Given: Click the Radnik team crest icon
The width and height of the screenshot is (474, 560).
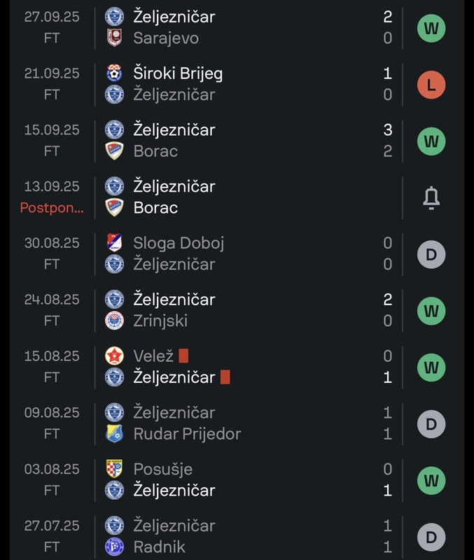Looking at the screenshot, I should pyautogui.click(x=114, y=546).
